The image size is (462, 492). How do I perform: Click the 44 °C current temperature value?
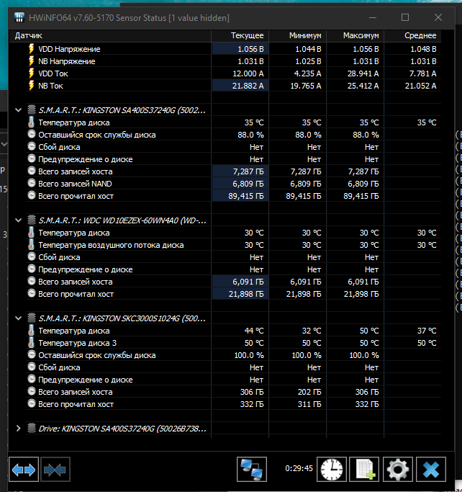254,331
